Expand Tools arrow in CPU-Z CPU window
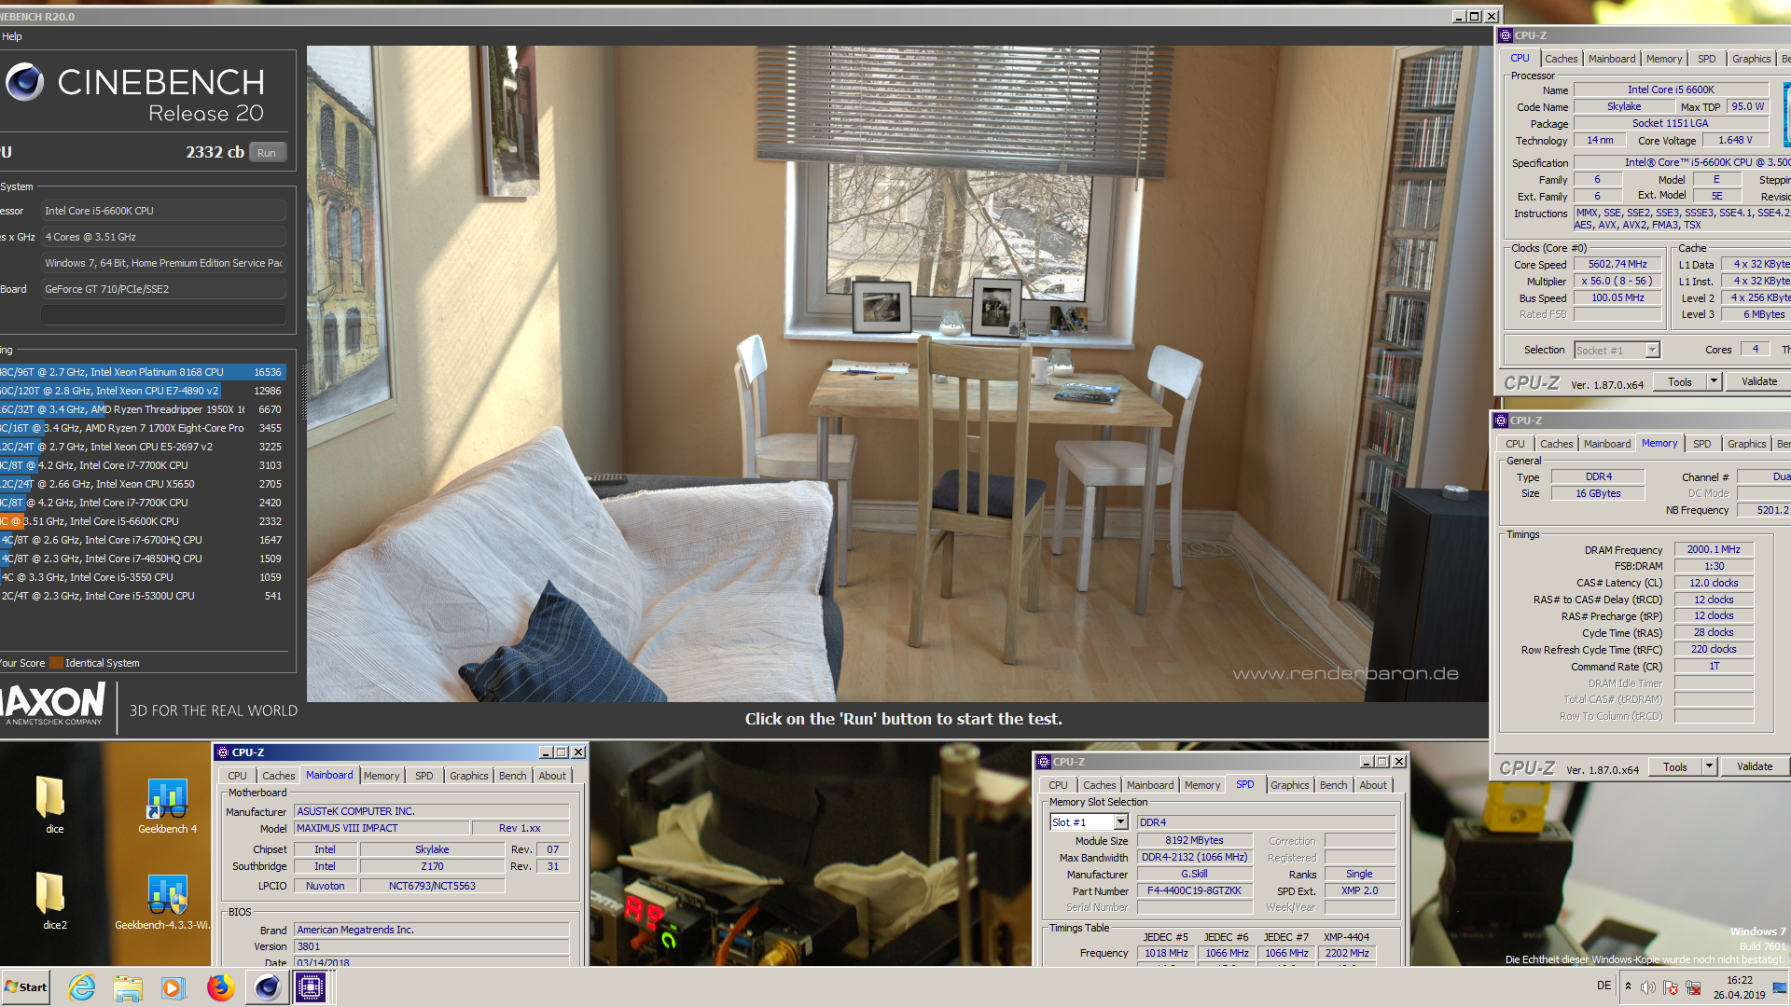The image size is (1791, 1007). click(1714, 381)
